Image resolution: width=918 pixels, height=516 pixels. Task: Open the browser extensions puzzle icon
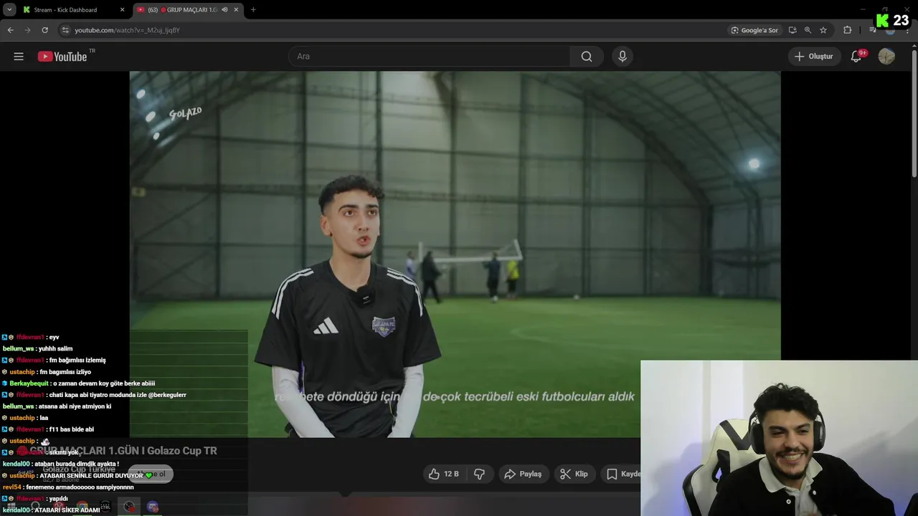click(x=848, y=30)
